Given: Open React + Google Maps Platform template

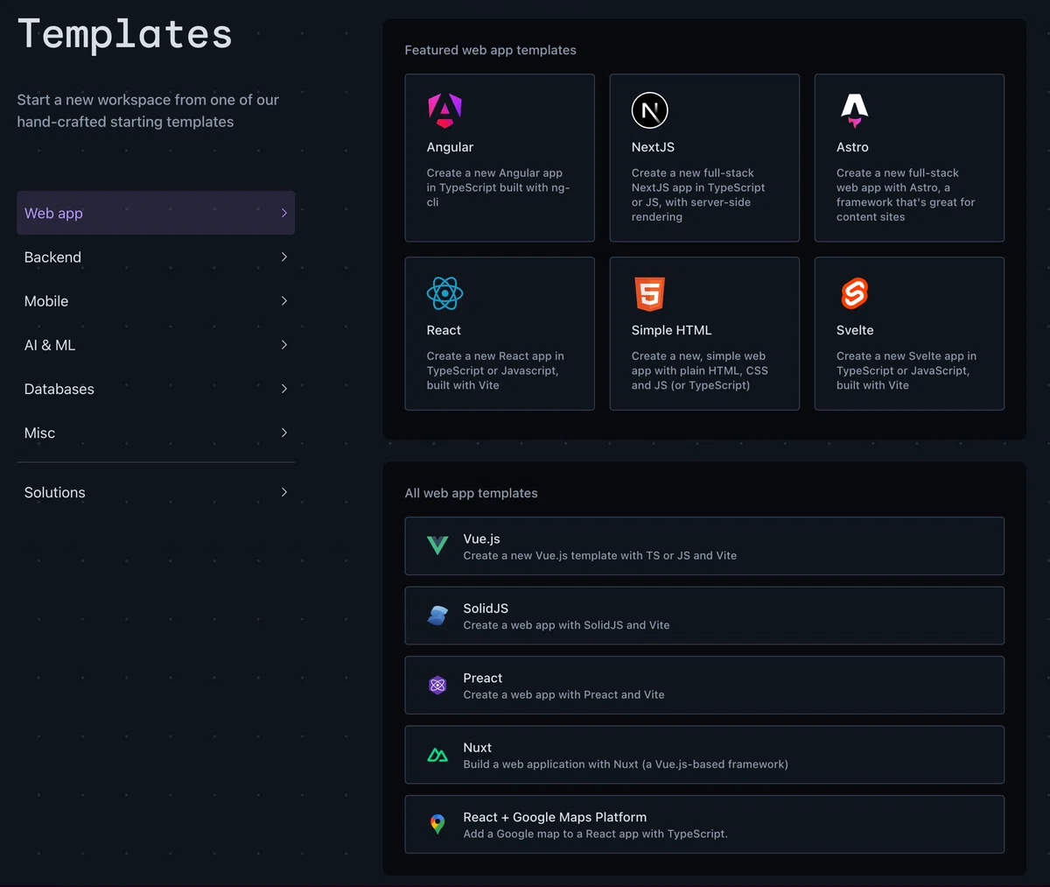Looking at the screenshot, I should point(704,824).
